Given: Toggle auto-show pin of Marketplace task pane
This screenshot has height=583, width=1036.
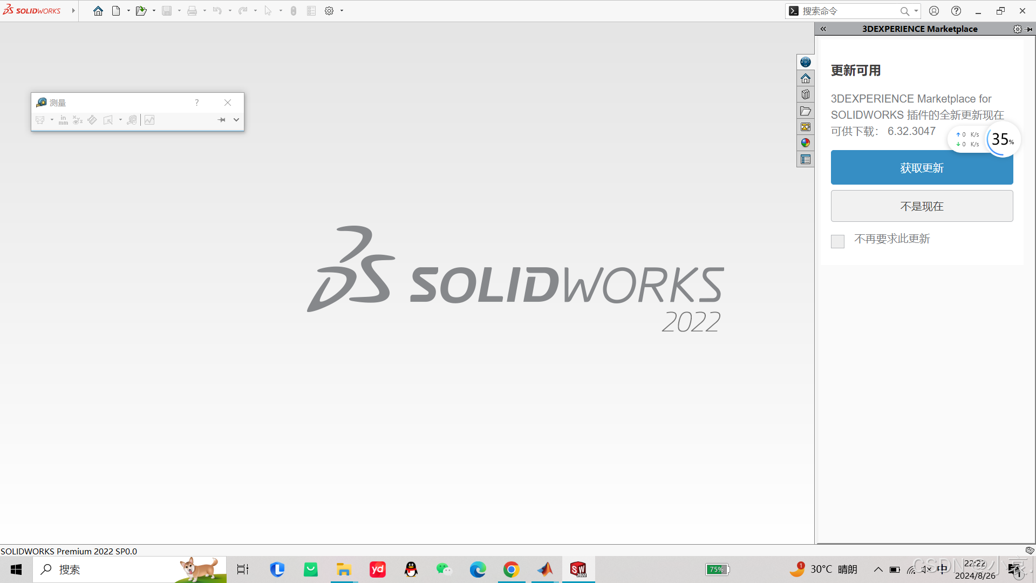Looking at the screenshot, I should (x=1030, y=29).
